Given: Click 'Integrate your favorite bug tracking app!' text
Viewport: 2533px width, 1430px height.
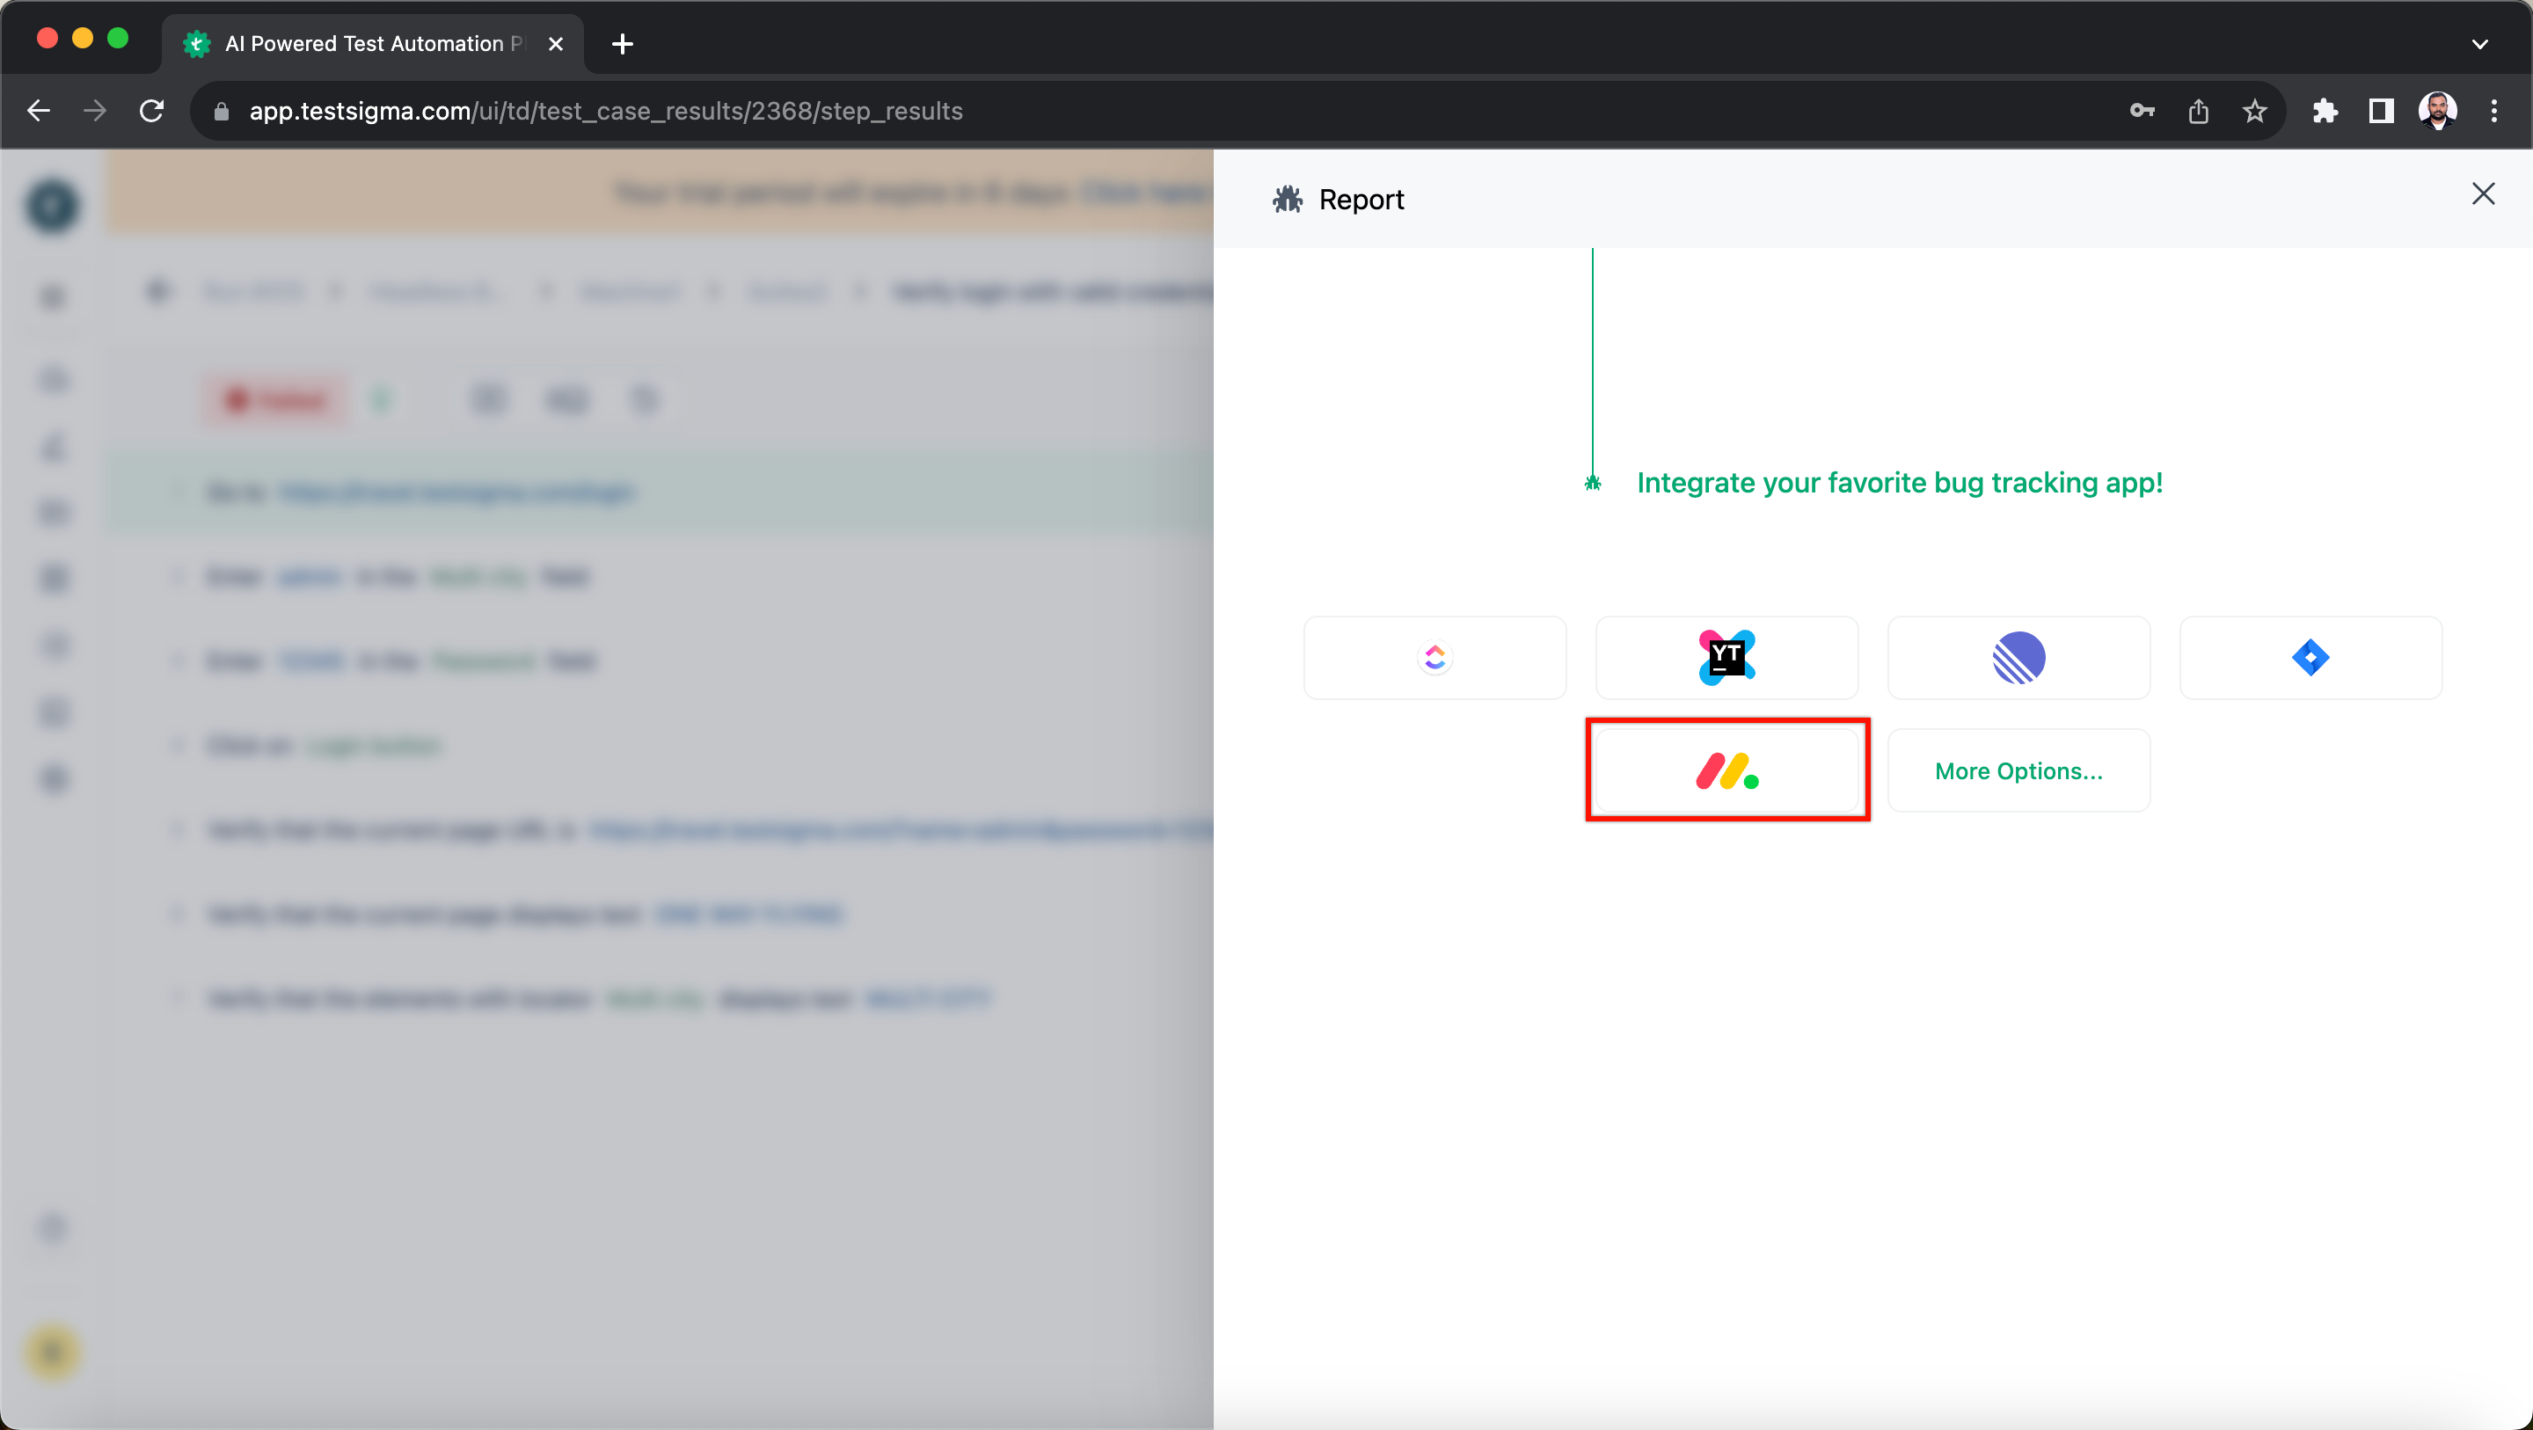Looking at the screenshot, I should pos(1899,483).
